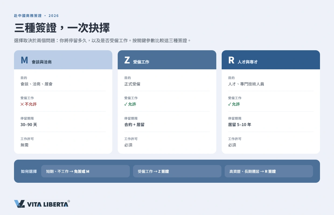Click the value 人才、專門技術人員
Viewport: 334px width, 215px height.
pos(246,84)
